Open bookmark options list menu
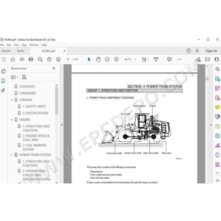221x221 pixels. 15,77
